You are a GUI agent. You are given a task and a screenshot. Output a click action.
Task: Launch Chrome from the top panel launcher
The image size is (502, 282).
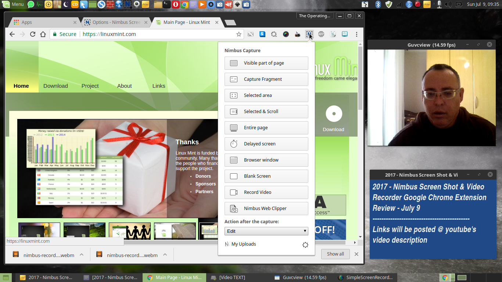click(x=184, y=4)
